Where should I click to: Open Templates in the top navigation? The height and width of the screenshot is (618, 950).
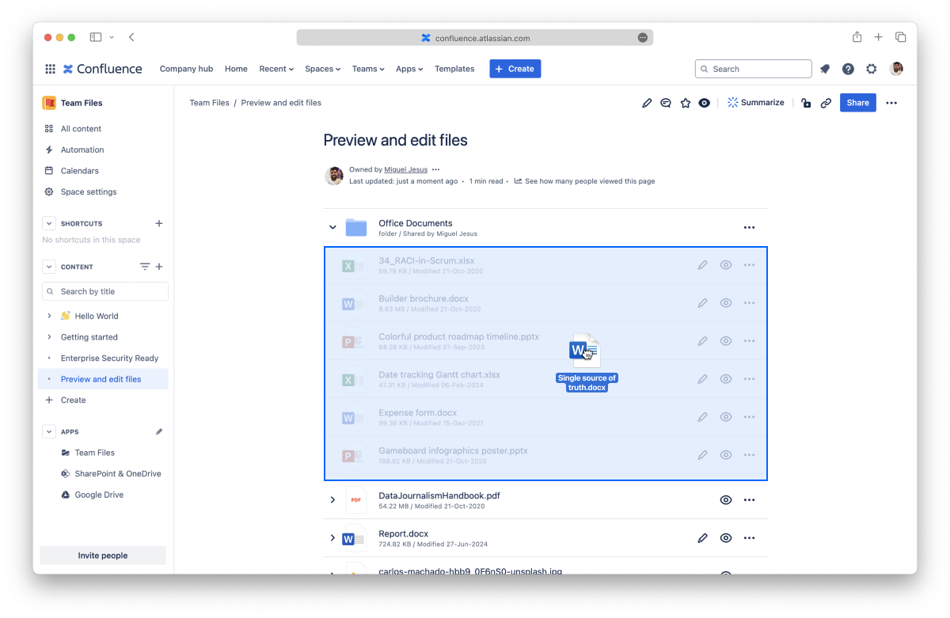coord(454,69)
